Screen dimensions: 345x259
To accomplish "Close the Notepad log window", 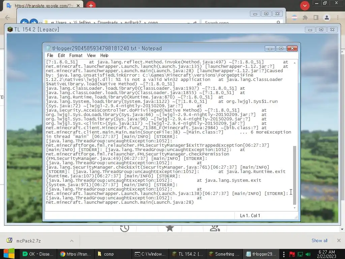I will [x=292, y=48].
